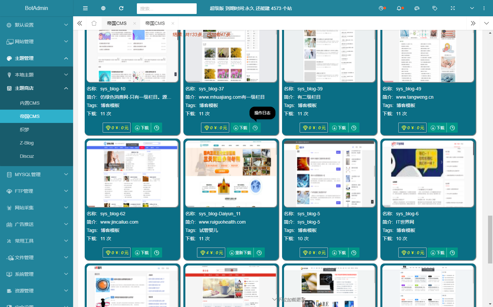Open the globe website icon in header
493x307 pixels.
click(103, 8)
